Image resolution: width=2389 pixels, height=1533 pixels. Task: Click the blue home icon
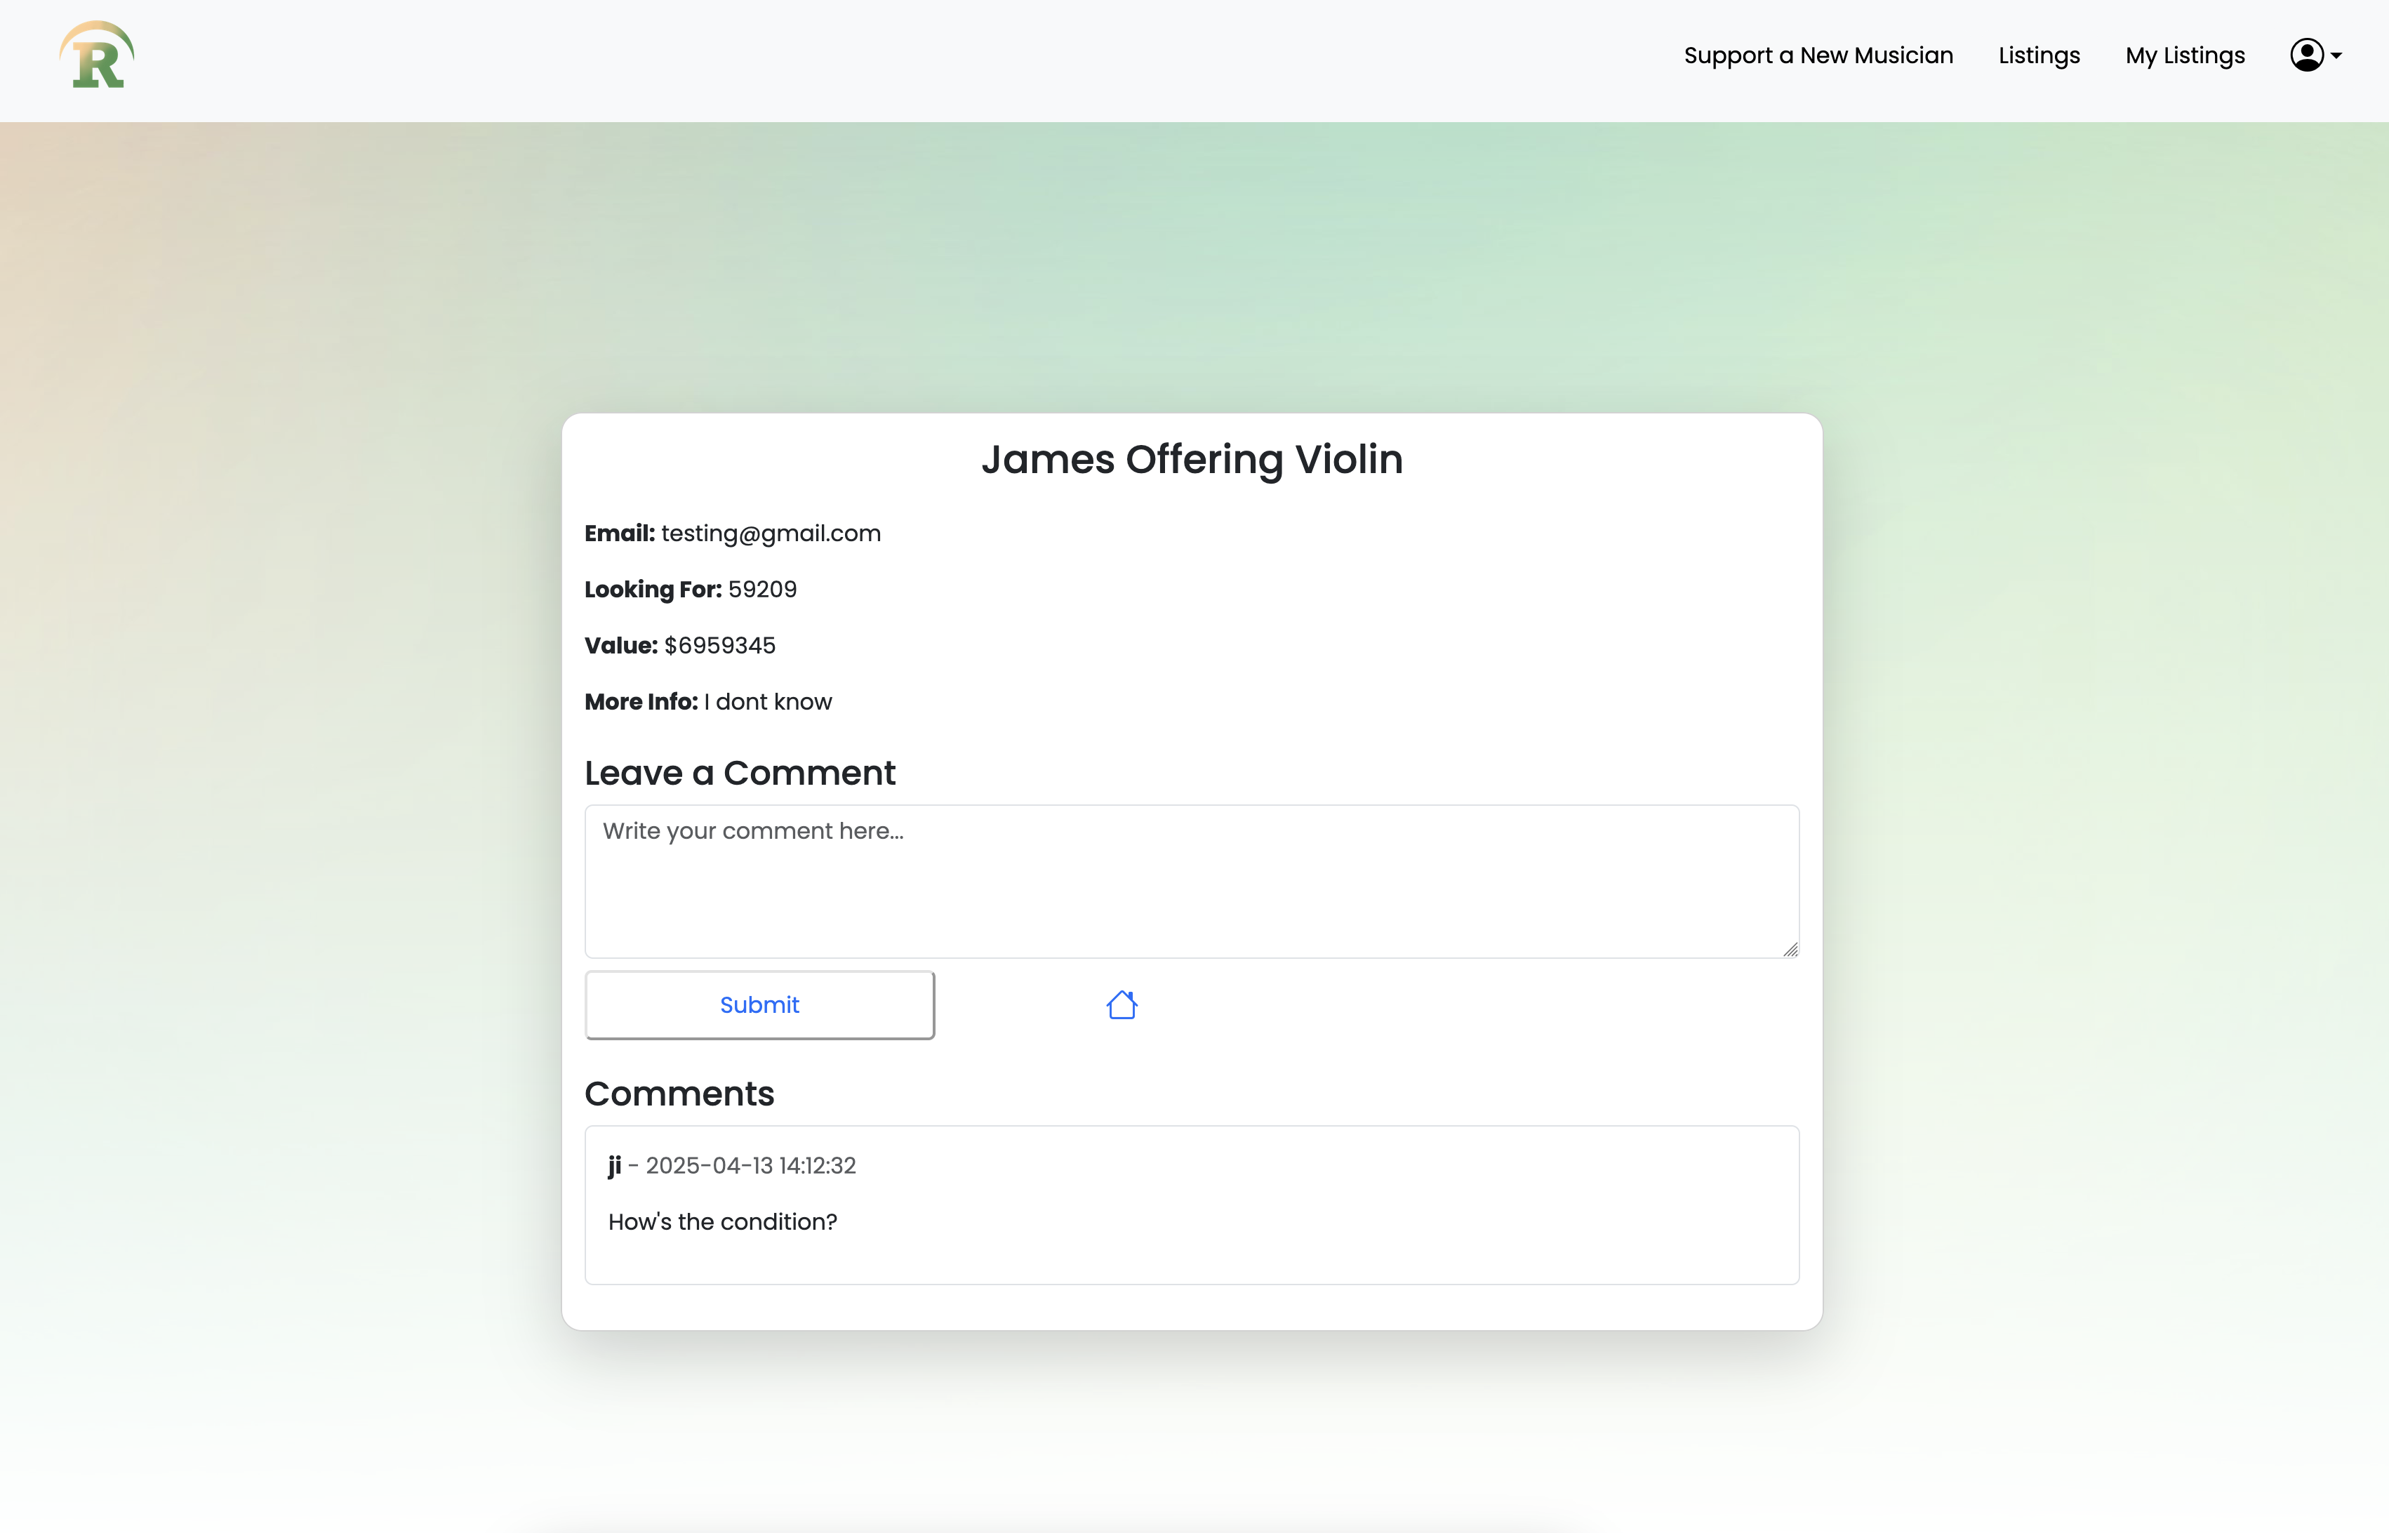click(x=1122, y=1004)
